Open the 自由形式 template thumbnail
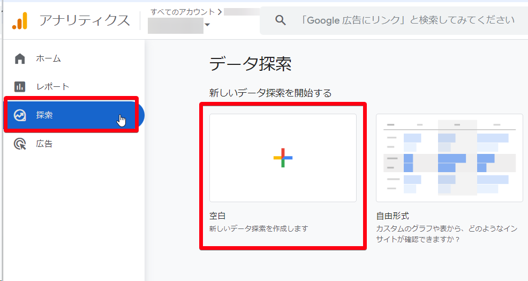This screenshot has width=528, height=281. 449,158
